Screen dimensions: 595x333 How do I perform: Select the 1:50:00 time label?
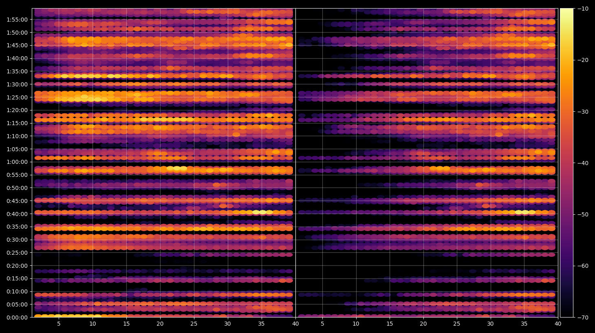pos(17,33)
